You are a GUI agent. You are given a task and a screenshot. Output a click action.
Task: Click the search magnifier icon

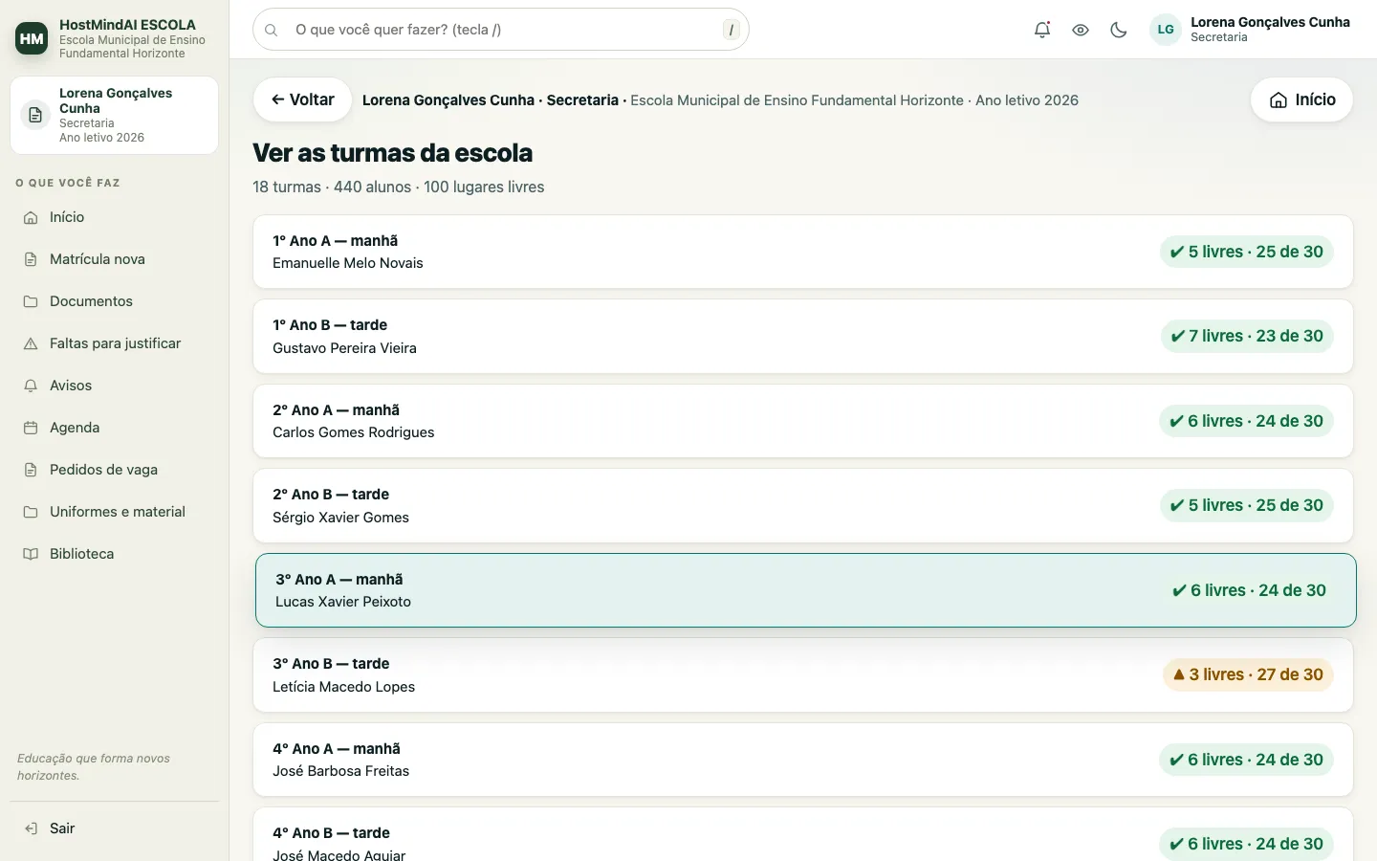tap(272, 30)
